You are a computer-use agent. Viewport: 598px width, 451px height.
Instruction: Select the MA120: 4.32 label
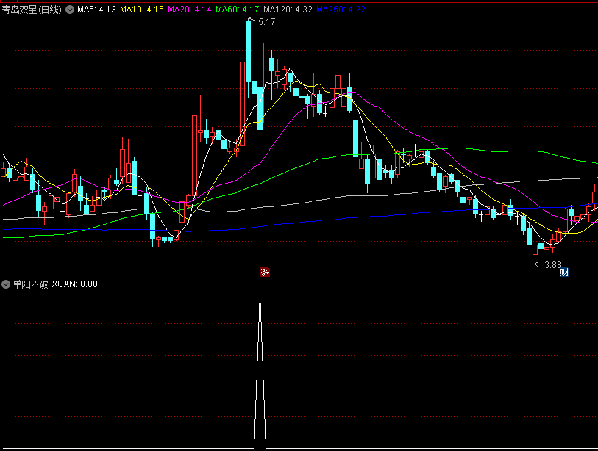(x=288, y=10)
